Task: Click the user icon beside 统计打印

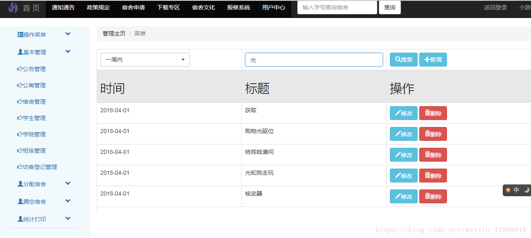Action: click(20, 219)
